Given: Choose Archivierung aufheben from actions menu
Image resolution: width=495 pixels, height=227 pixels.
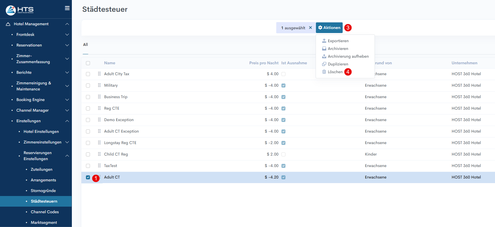Looking at the screenshot, I should click(x=348, y=56).
